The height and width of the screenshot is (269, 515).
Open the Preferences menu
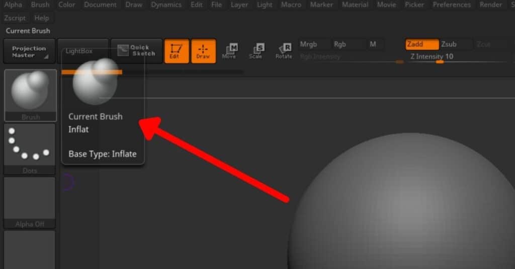(x=452, y=5)
